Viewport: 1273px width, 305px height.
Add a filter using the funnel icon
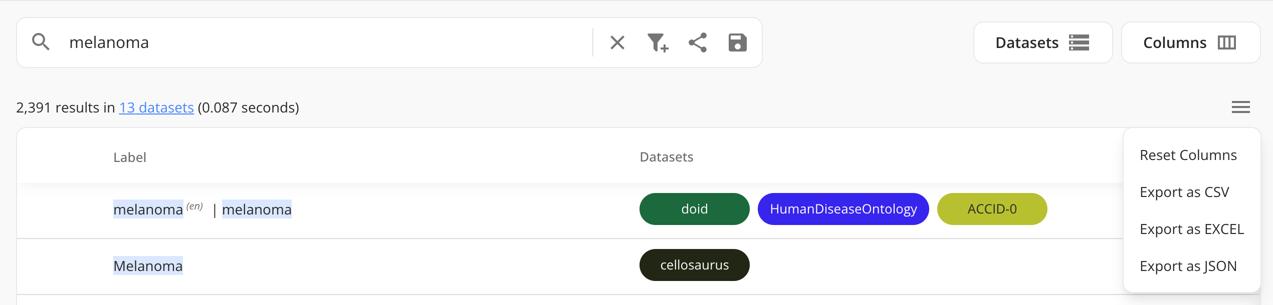657,42
